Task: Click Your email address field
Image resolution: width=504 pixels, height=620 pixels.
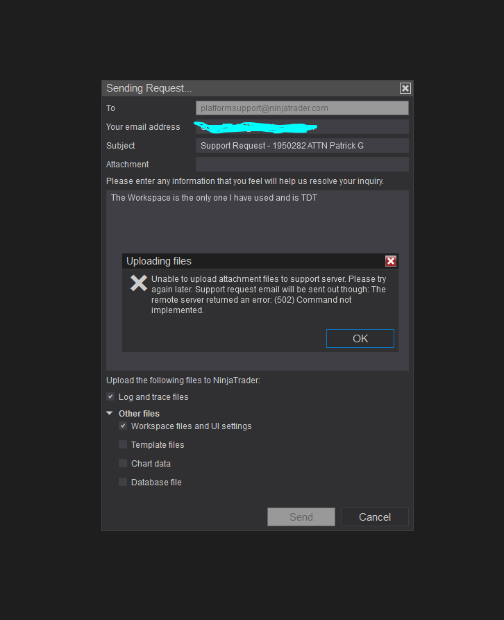Action: point(302,127)
